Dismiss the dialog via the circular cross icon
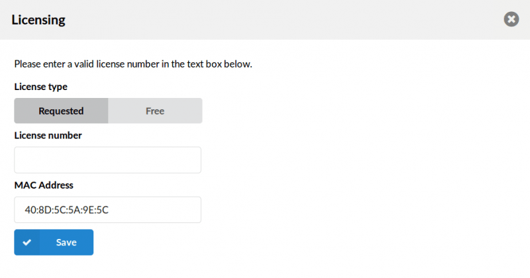 point(511,19)
